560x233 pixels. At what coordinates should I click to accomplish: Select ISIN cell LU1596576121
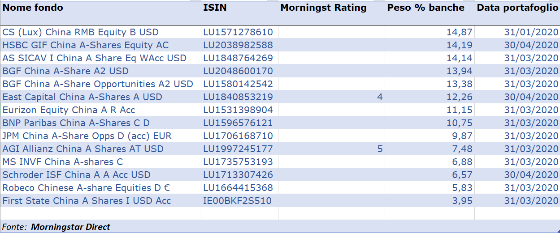[x=238, y=123]
